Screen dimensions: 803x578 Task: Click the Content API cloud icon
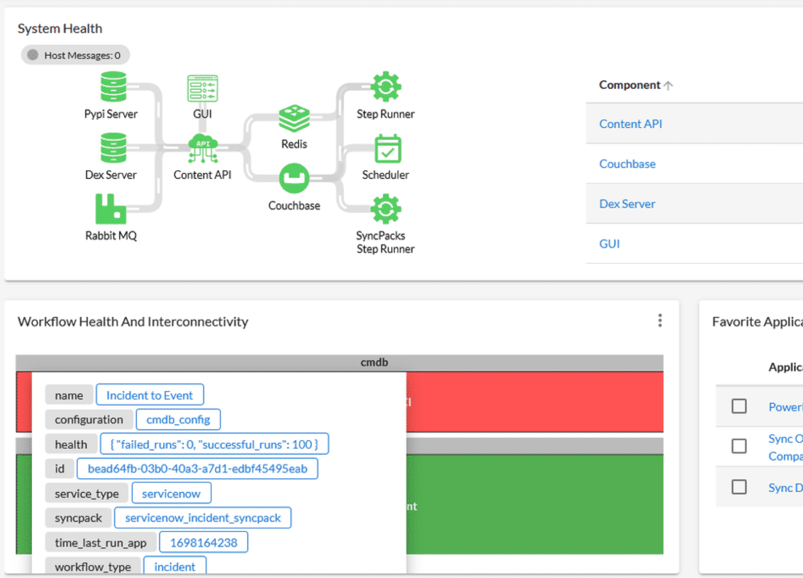coord(202,149)
